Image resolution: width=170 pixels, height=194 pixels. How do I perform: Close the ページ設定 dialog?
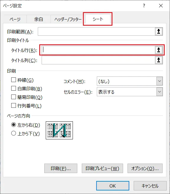coord(161,6)
